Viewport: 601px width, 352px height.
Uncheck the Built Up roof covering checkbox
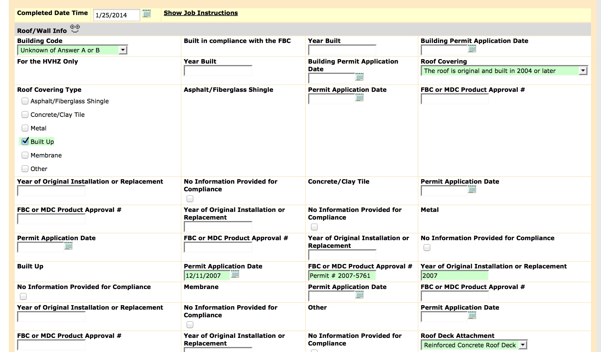(25, 142)
